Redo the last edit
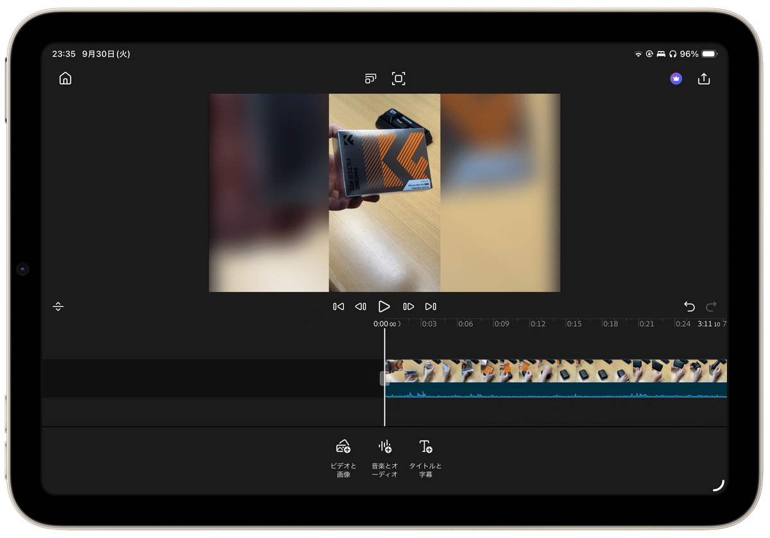This screenshot has width=770, height=538. (x=710, y=306)
